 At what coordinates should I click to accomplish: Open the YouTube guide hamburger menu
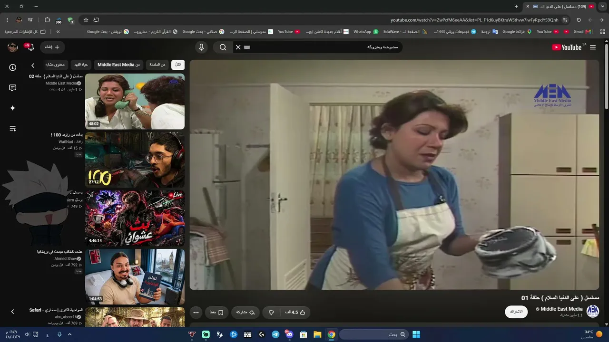pyautogui.click(x=592, y=47)
